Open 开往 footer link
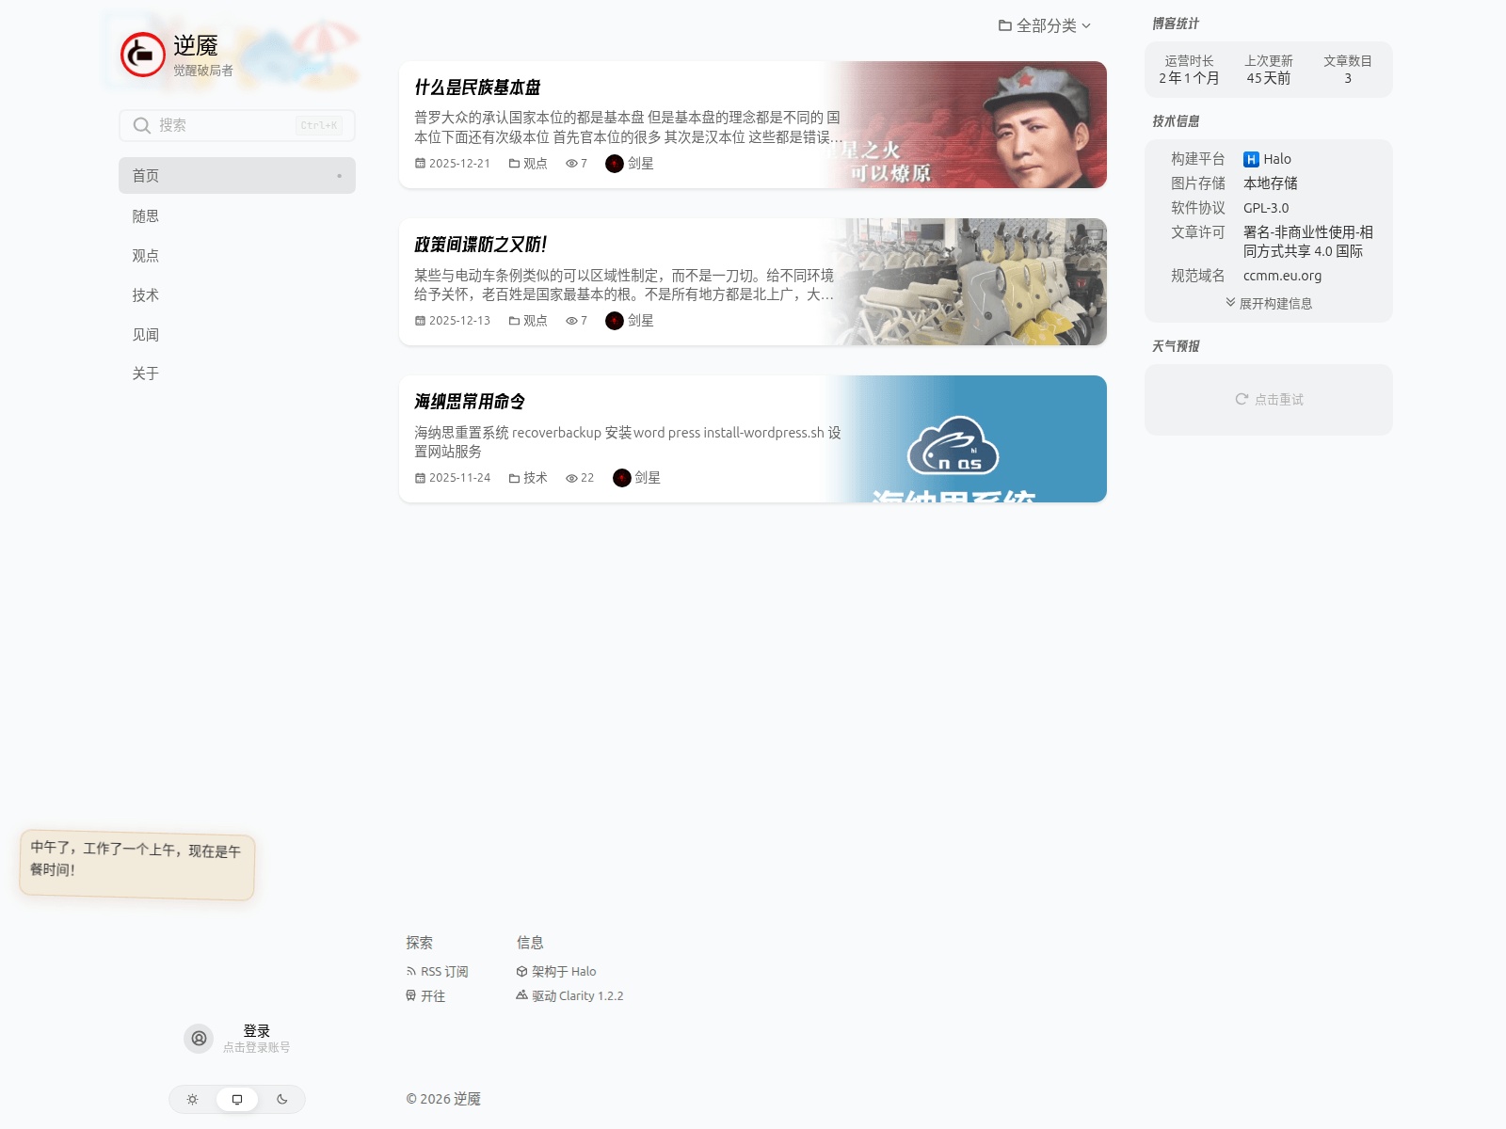1506x1129 pixels. pos(425,995)
